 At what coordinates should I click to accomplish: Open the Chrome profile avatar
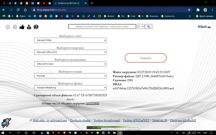[205, 10]
